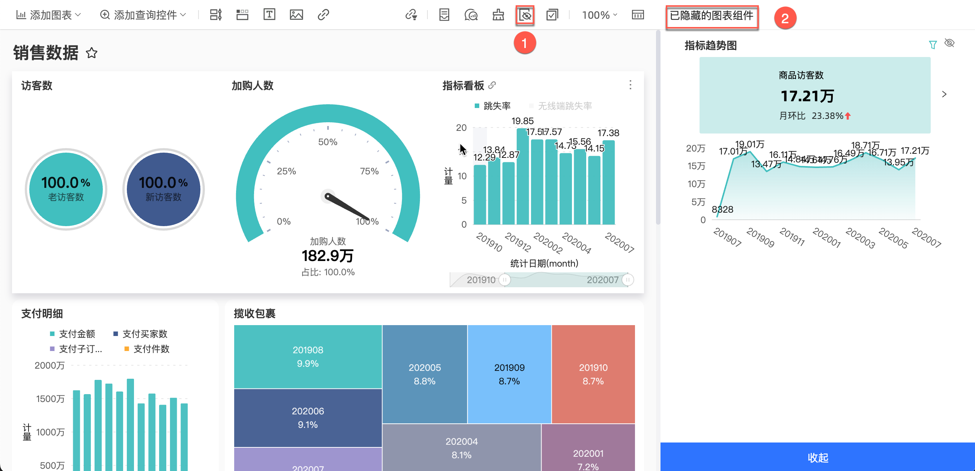Unhide the 指标趋势图 chart with eye icon
This screenshot has height=471, width=975.
(949, 43)
